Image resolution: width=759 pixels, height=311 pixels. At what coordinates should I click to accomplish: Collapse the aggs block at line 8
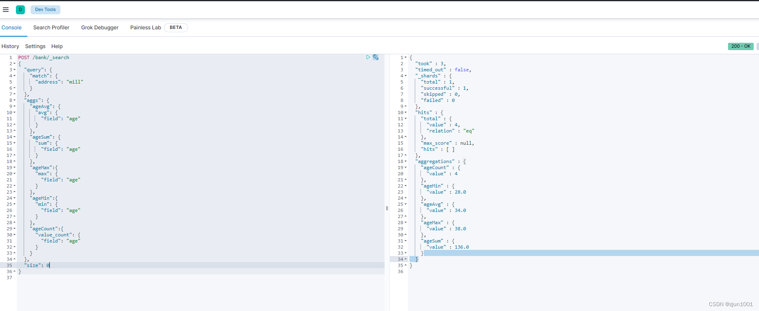[15, 100]
